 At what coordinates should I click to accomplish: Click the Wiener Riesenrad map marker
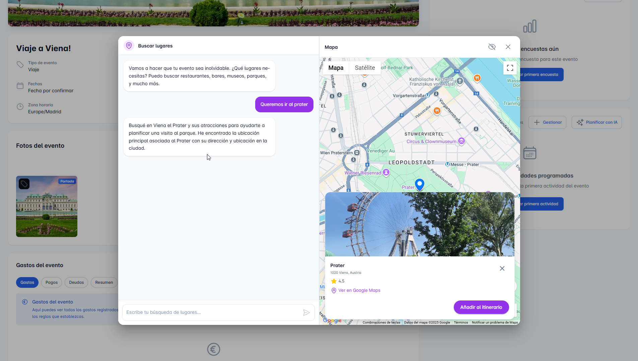(x=386, y=172)
